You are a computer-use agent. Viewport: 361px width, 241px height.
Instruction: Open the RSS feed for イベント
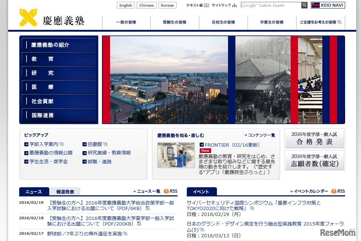pyautogui.click(x=336, y=191)
